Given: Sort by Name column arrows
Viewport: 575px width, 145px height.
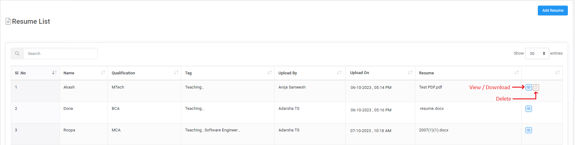Looking at the screenshot, I should point(103,72).
